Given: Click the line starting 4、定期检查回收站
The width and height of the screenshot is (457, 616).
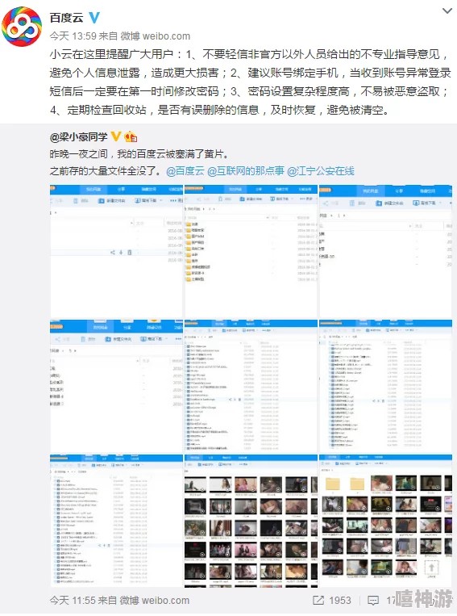Looking at the screenshot, I should point(221,110).
